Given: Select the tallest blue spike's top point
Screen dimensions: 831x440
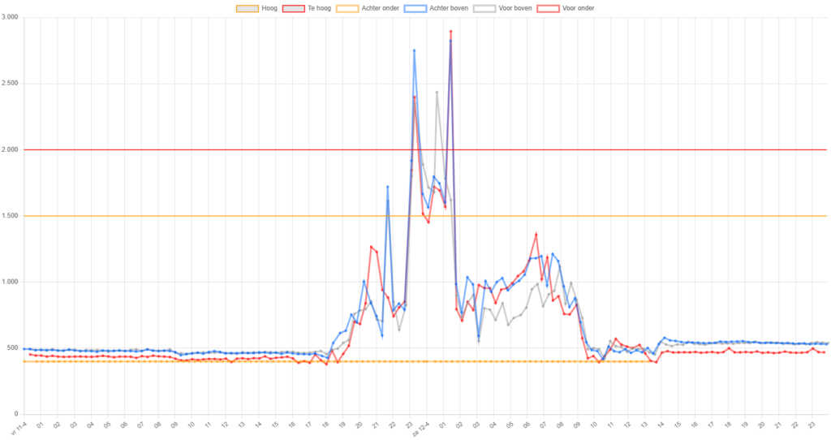Looking at the screenshot, I should tap(414, 50).
